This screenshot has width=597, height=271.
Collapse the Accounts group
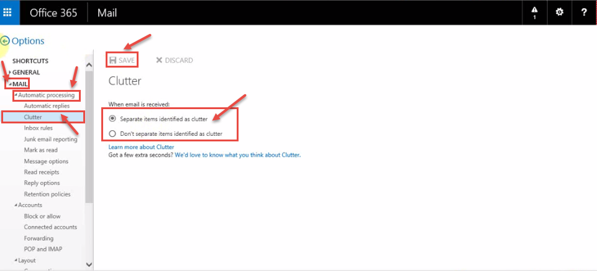pos(16,205)
